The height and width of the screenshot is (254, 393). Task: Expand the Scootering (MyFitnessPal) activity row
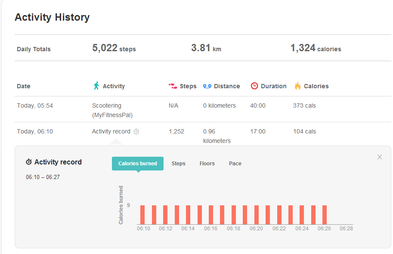(112, 110)
